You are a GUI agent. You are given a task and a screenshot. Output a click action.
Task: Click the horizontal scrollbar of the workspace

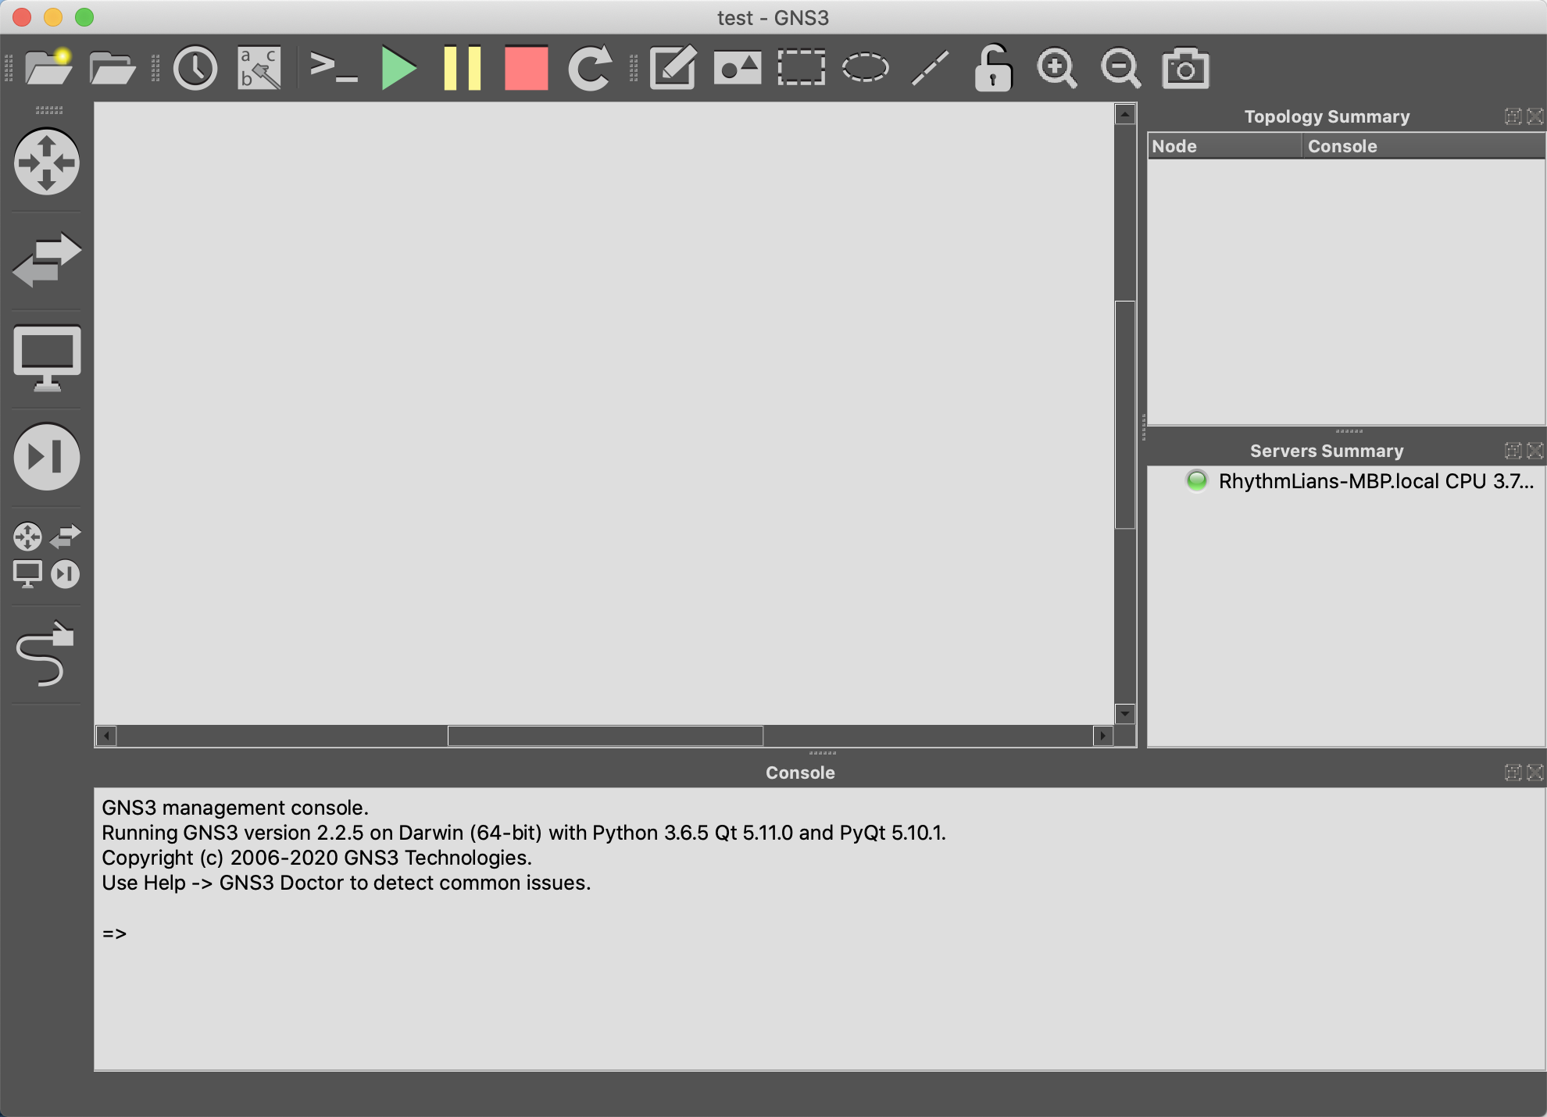[605, 736]
